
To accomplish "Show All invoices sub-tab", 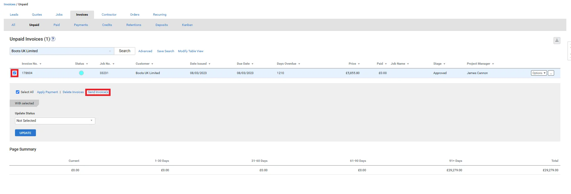I will pos(13,25).
